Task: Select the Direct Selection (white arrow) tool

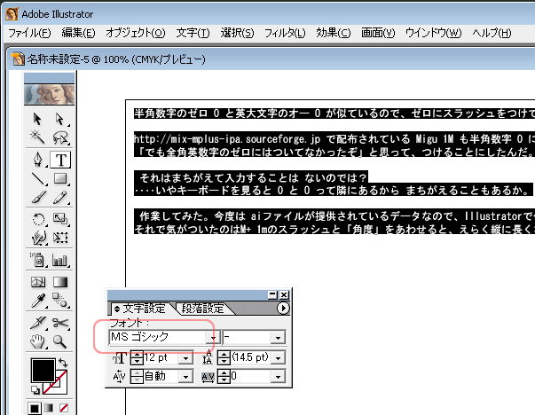Action: (x=60, y=119)
